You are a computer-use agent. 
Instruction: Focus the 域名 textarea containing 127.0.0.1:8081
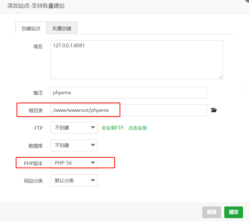coord(137,60)
